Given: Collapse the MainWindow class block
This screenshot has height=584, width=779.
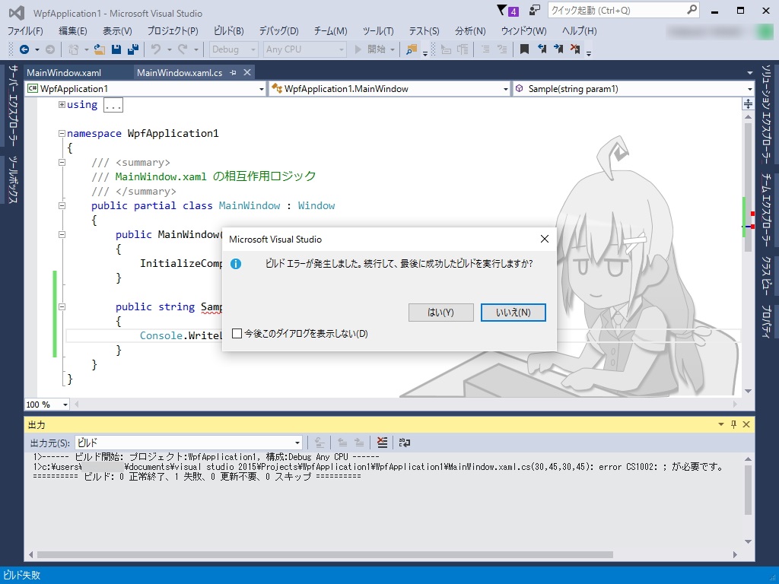Looking at the screenshot, I should (62, 205).
